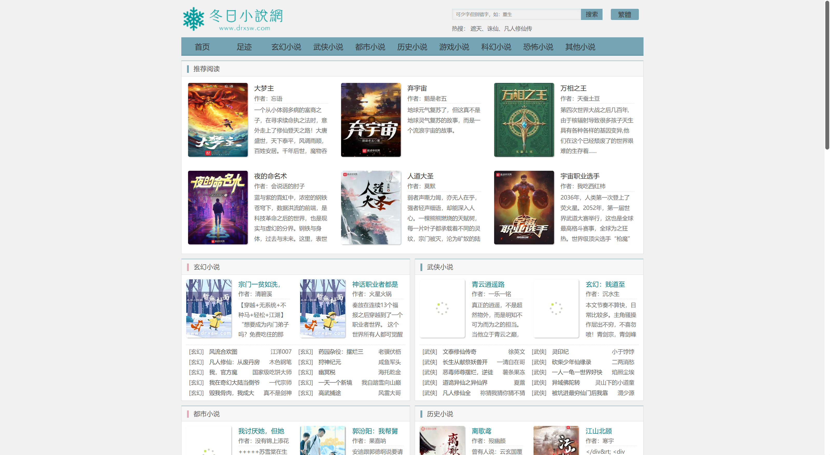This screenshot has width=830, height=455.
Task: Open the 宇宙职业选手 book cover
Action: coord(524,207)
